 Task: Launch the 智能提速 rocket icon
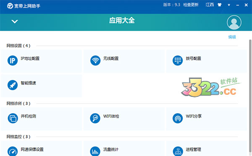tap(13, 85)
